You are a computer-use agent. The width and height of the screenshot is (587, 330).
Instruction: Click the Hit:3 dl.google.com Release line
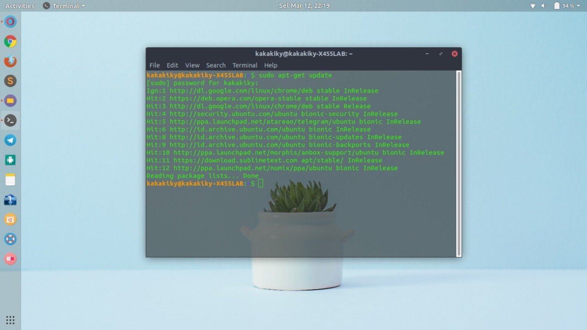pyautogui.click(x=259, y=106)
